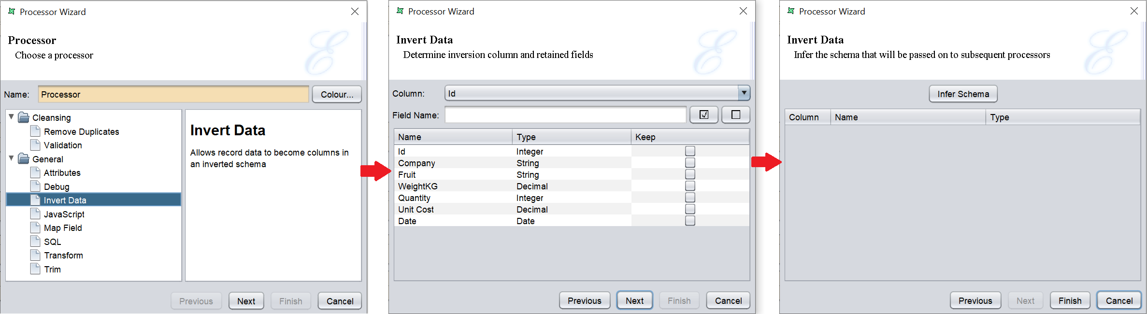The height and width of the screenshot is (314, 1147).
Task: Click the Finish button in schema wizard
Action: (1070, 300)
